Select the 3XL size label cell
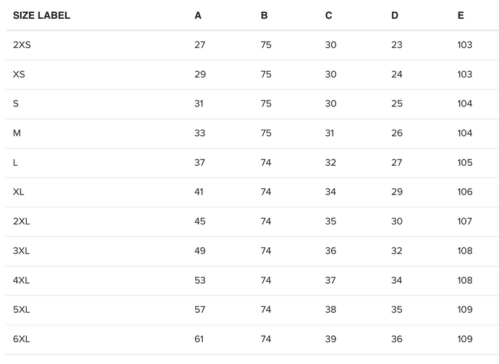Image resolution: width=499 pixels, height=364 pixels. pos(21,251)
